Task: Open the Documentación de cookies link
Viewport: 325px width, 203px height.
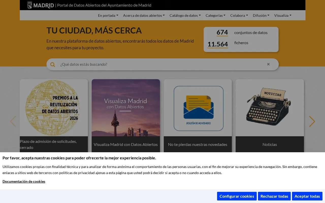Action: (x=24, y=181)
